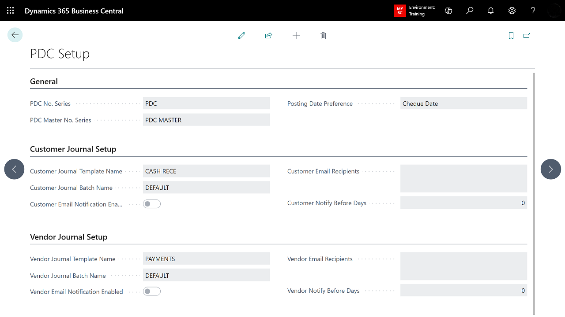Image resolution: width=565 pixels, height=317 pixels.
Task: Open the search magnifier icon
Action: [470, 11]
